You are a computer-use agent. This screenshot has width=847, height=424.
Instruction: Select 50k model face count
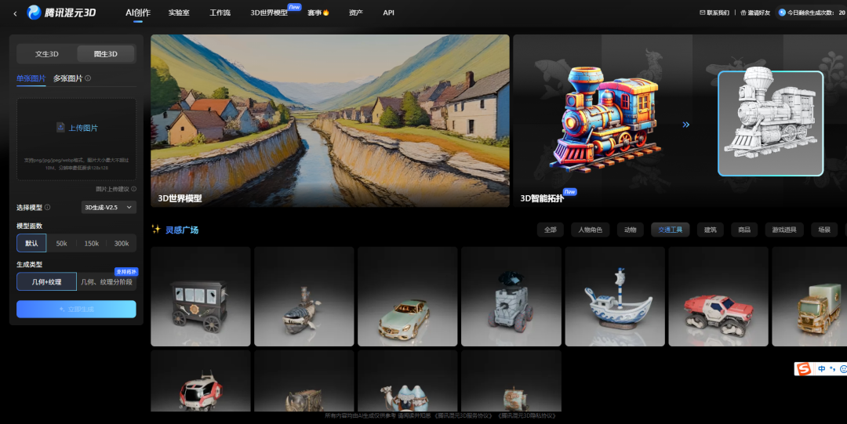[x=61, y=244]
